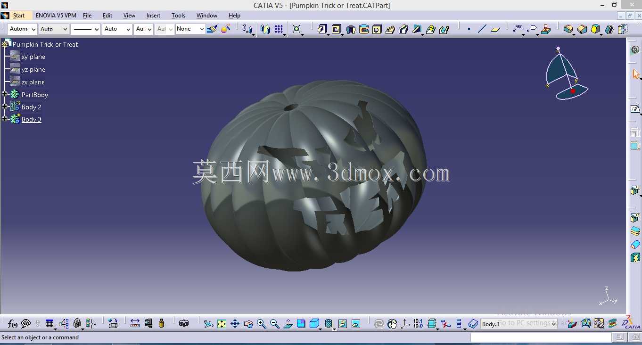Image resolution: width=642 pixels, height=345 pixels.
Task: Click the Normal View icon
Action: pos(288,324)
